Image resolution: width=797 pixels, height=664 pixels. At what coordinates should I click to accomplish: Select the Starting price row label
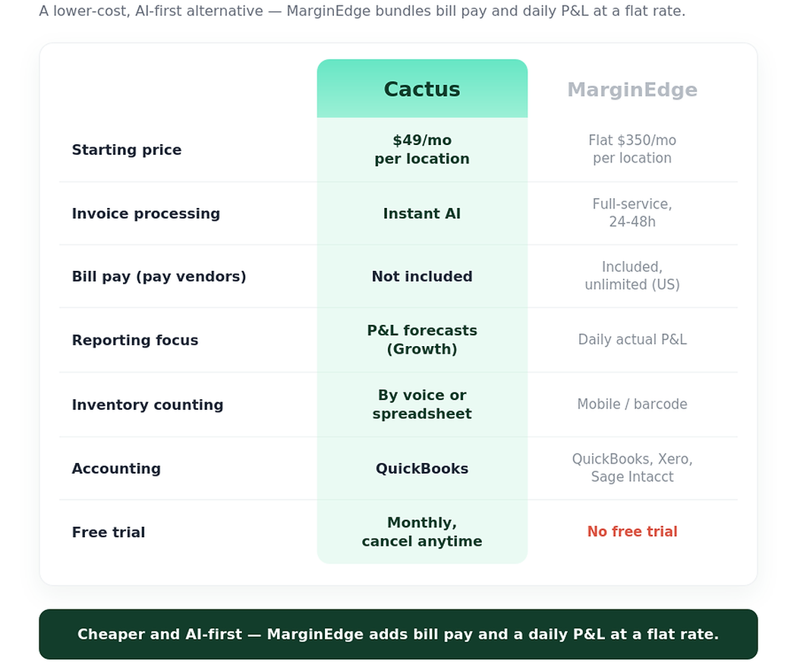pyautogui.click(x=127, y=149)
